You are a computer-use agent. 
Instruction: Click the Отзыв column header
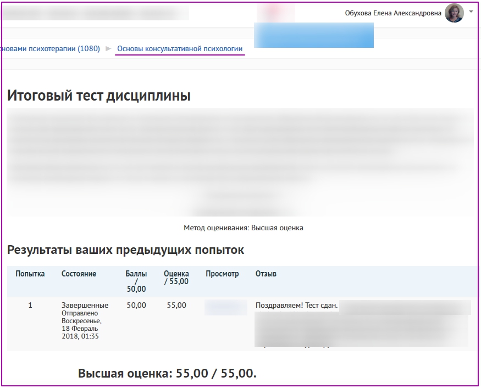pos(266,274)
